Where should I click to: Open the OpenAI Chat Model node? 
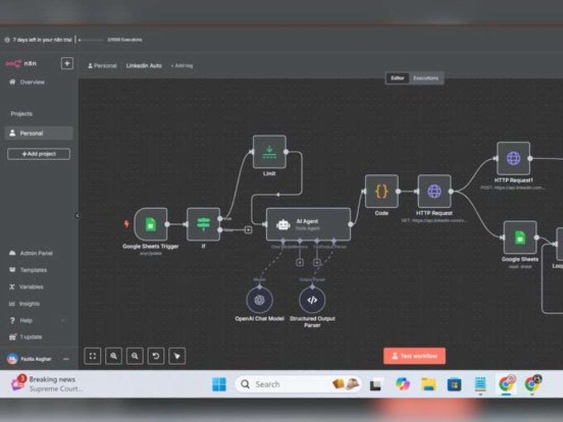tap(260, 300)
